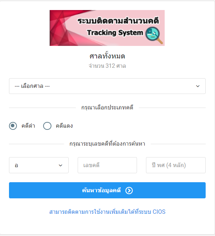This screenshot has width=215, height=236.
Task: Click the ศาลทั้งหมด heading
Action: coord(107,56)
